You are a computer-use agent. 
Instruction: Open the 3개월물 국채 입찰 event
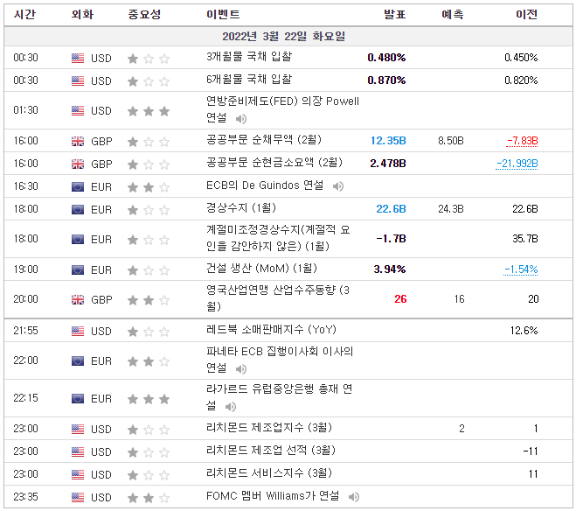tap(249, 57)
